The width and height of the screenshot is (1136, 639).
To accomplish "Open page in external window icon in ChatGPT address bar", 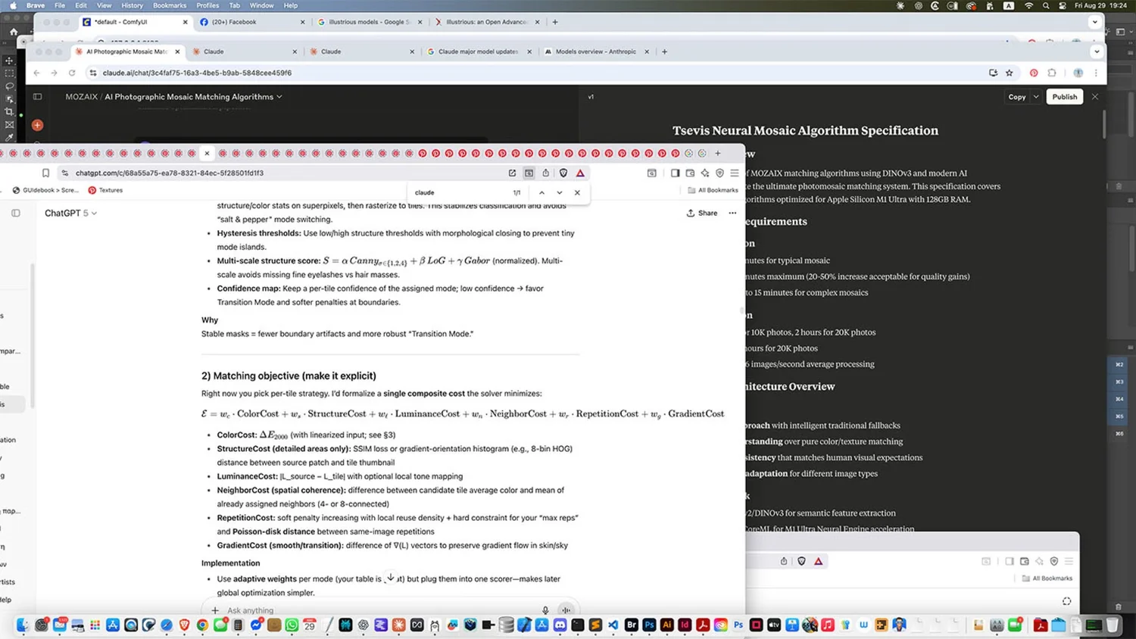I will [512, 173].
